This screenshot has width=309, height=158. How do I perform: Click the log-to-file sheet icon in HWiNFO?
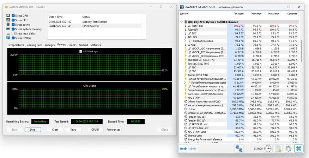click(x=279, y=149)
